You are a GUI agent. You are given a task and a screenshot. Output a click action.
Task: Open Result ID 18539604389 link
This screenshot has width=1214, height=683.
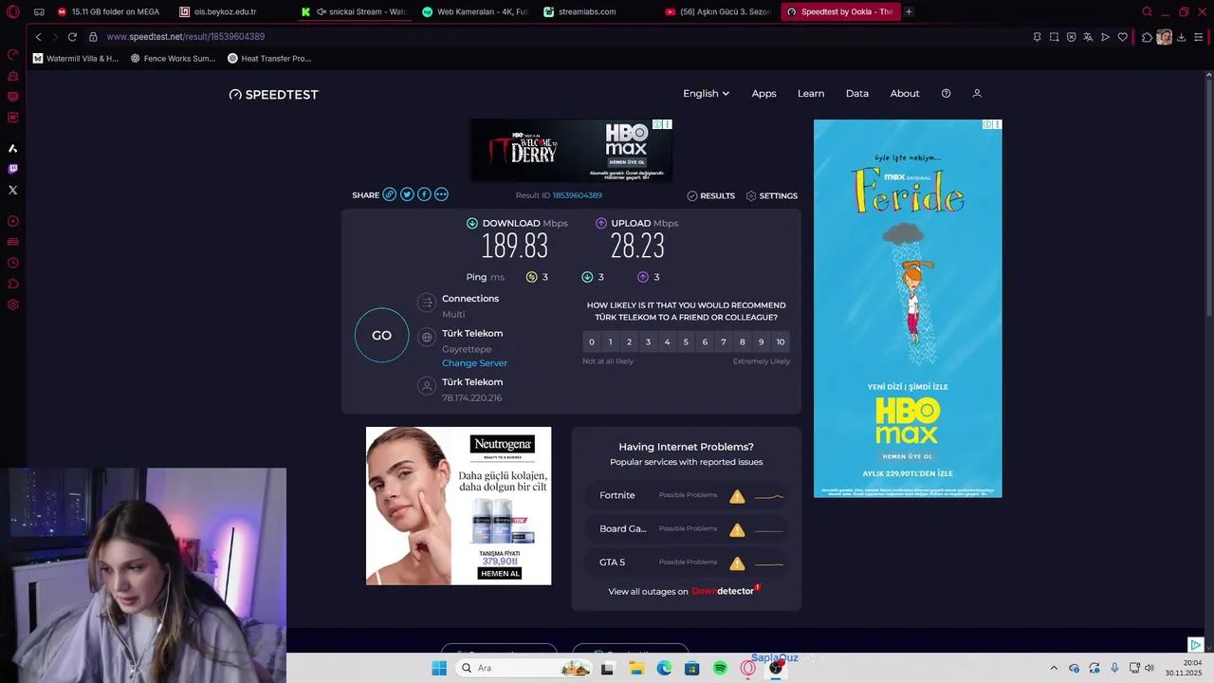click(577, 195)
